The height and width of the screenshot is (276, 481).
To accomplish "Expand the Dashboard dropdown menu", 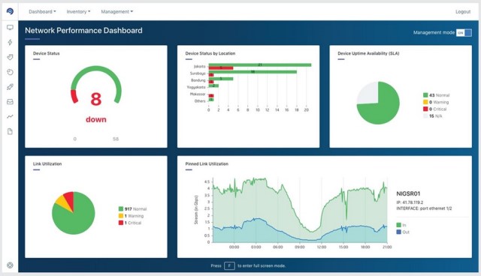I will click(x=42, y=12).
